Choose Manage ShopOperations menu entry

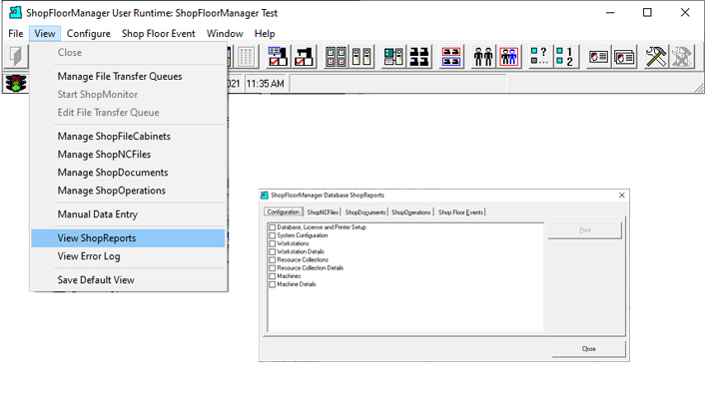click(128, 191)
